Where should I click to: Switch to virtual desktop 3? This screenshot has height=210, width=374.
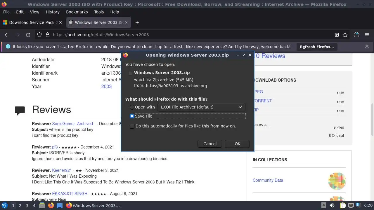tap(27, 206)
